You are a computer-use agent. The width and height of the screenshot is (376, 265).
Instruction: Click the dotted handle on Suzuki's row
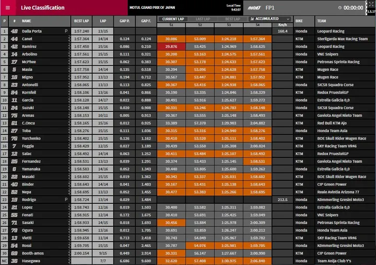(x=69, y=108)
